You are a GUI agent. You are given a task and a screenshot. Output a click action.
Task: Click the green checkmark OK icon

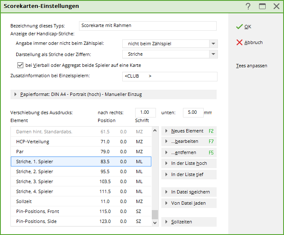(239, 27)
